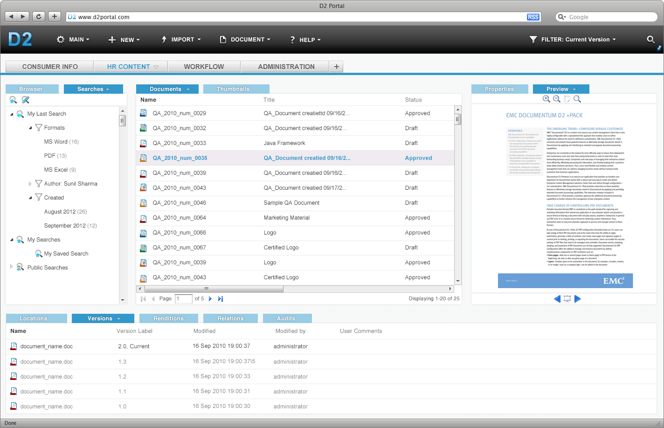Jump to last page of documents

pyautogui.click(x=221, y=299)
